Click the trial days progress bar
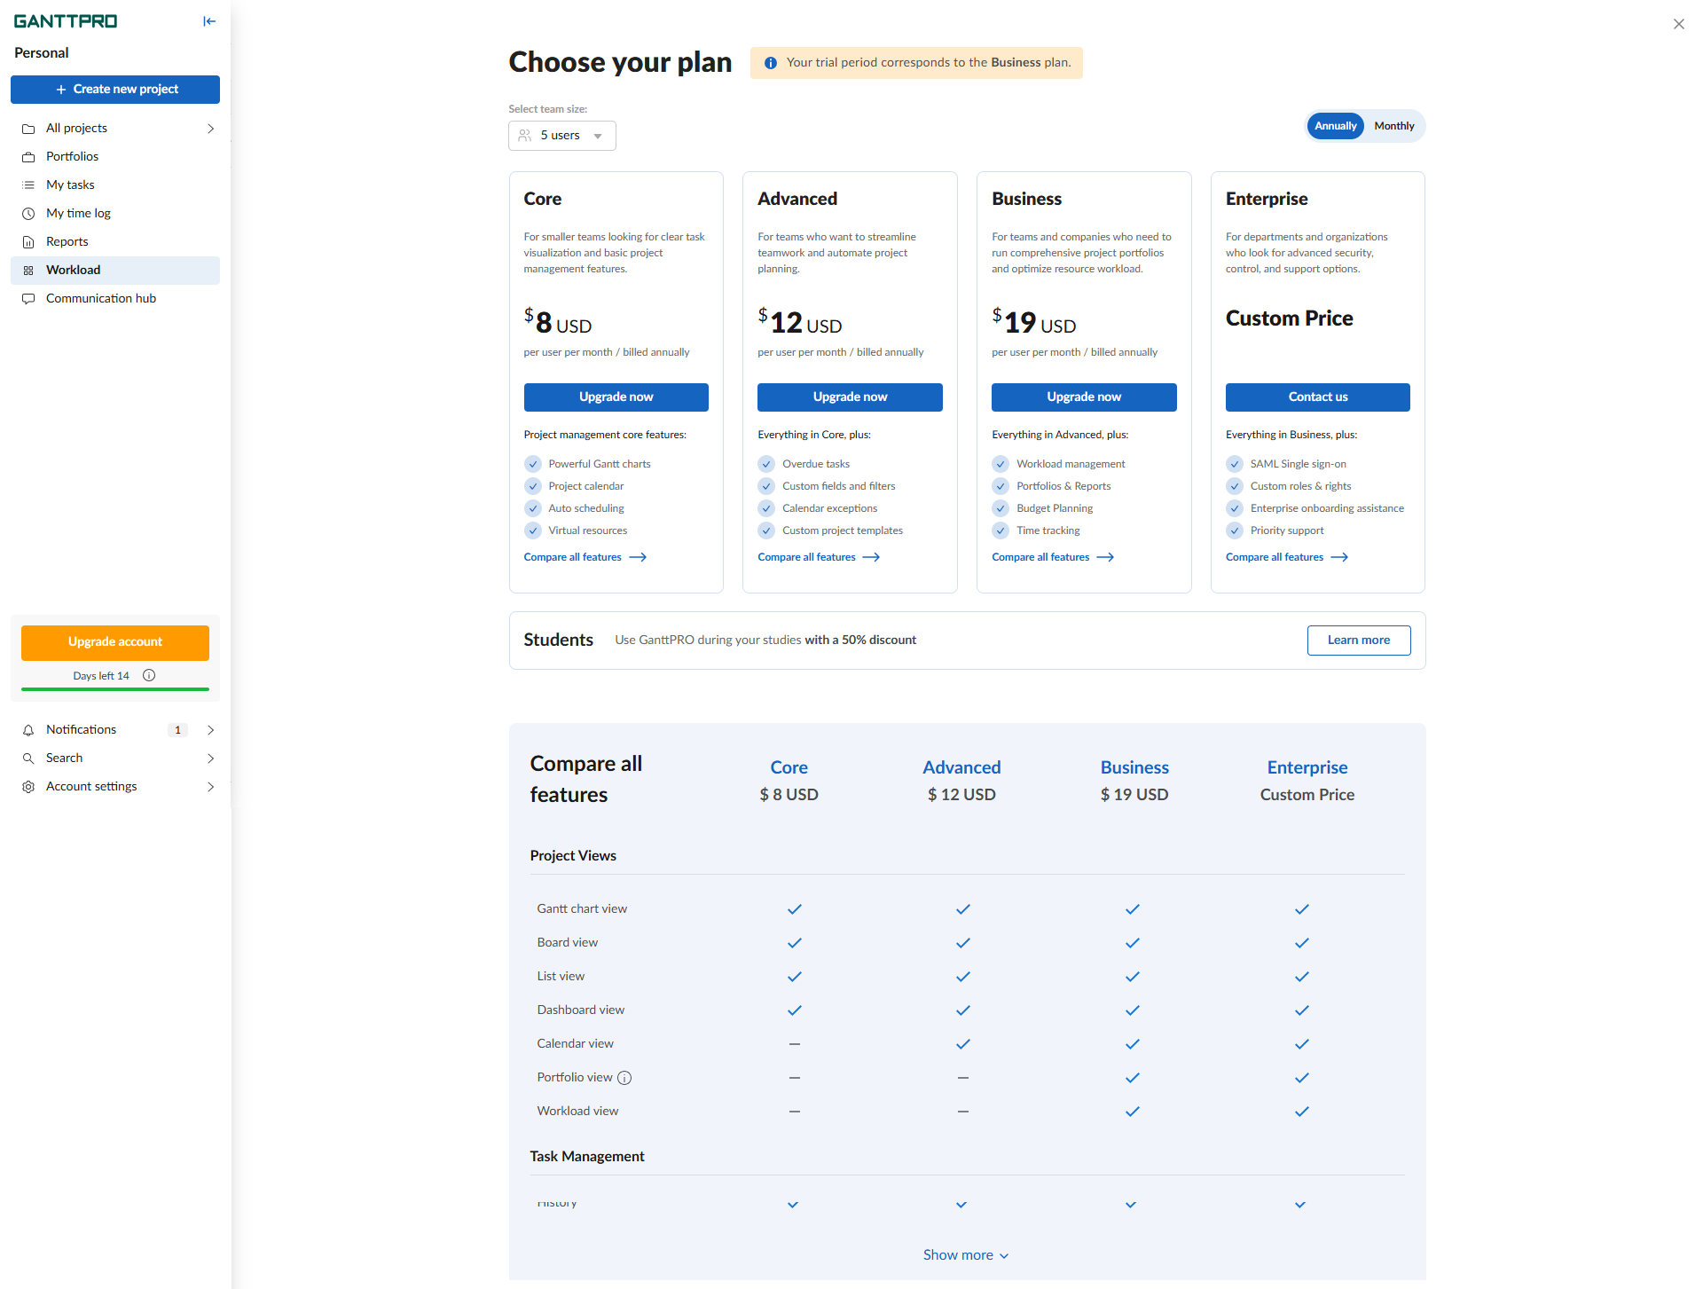The image size is (1703, 1289). [115, 689]
